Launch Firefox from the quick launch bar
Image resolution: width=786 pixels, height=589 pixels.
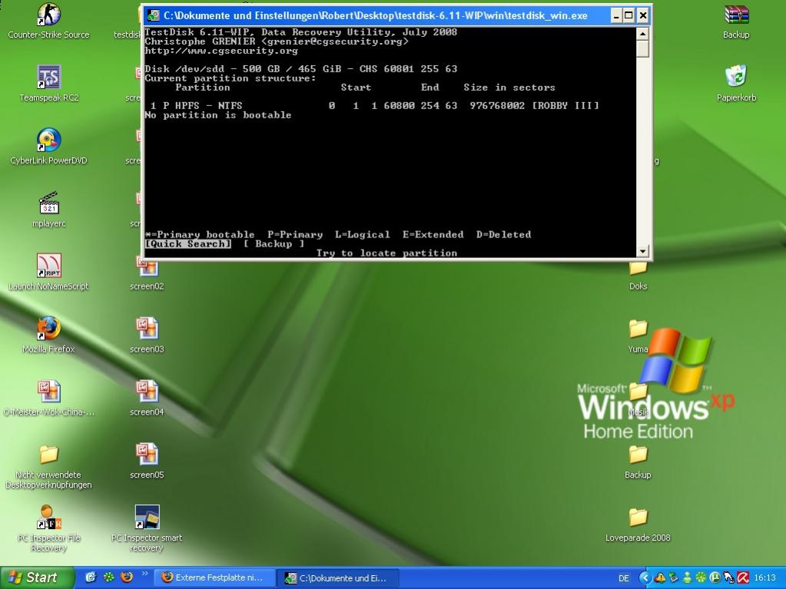(127, 577)
